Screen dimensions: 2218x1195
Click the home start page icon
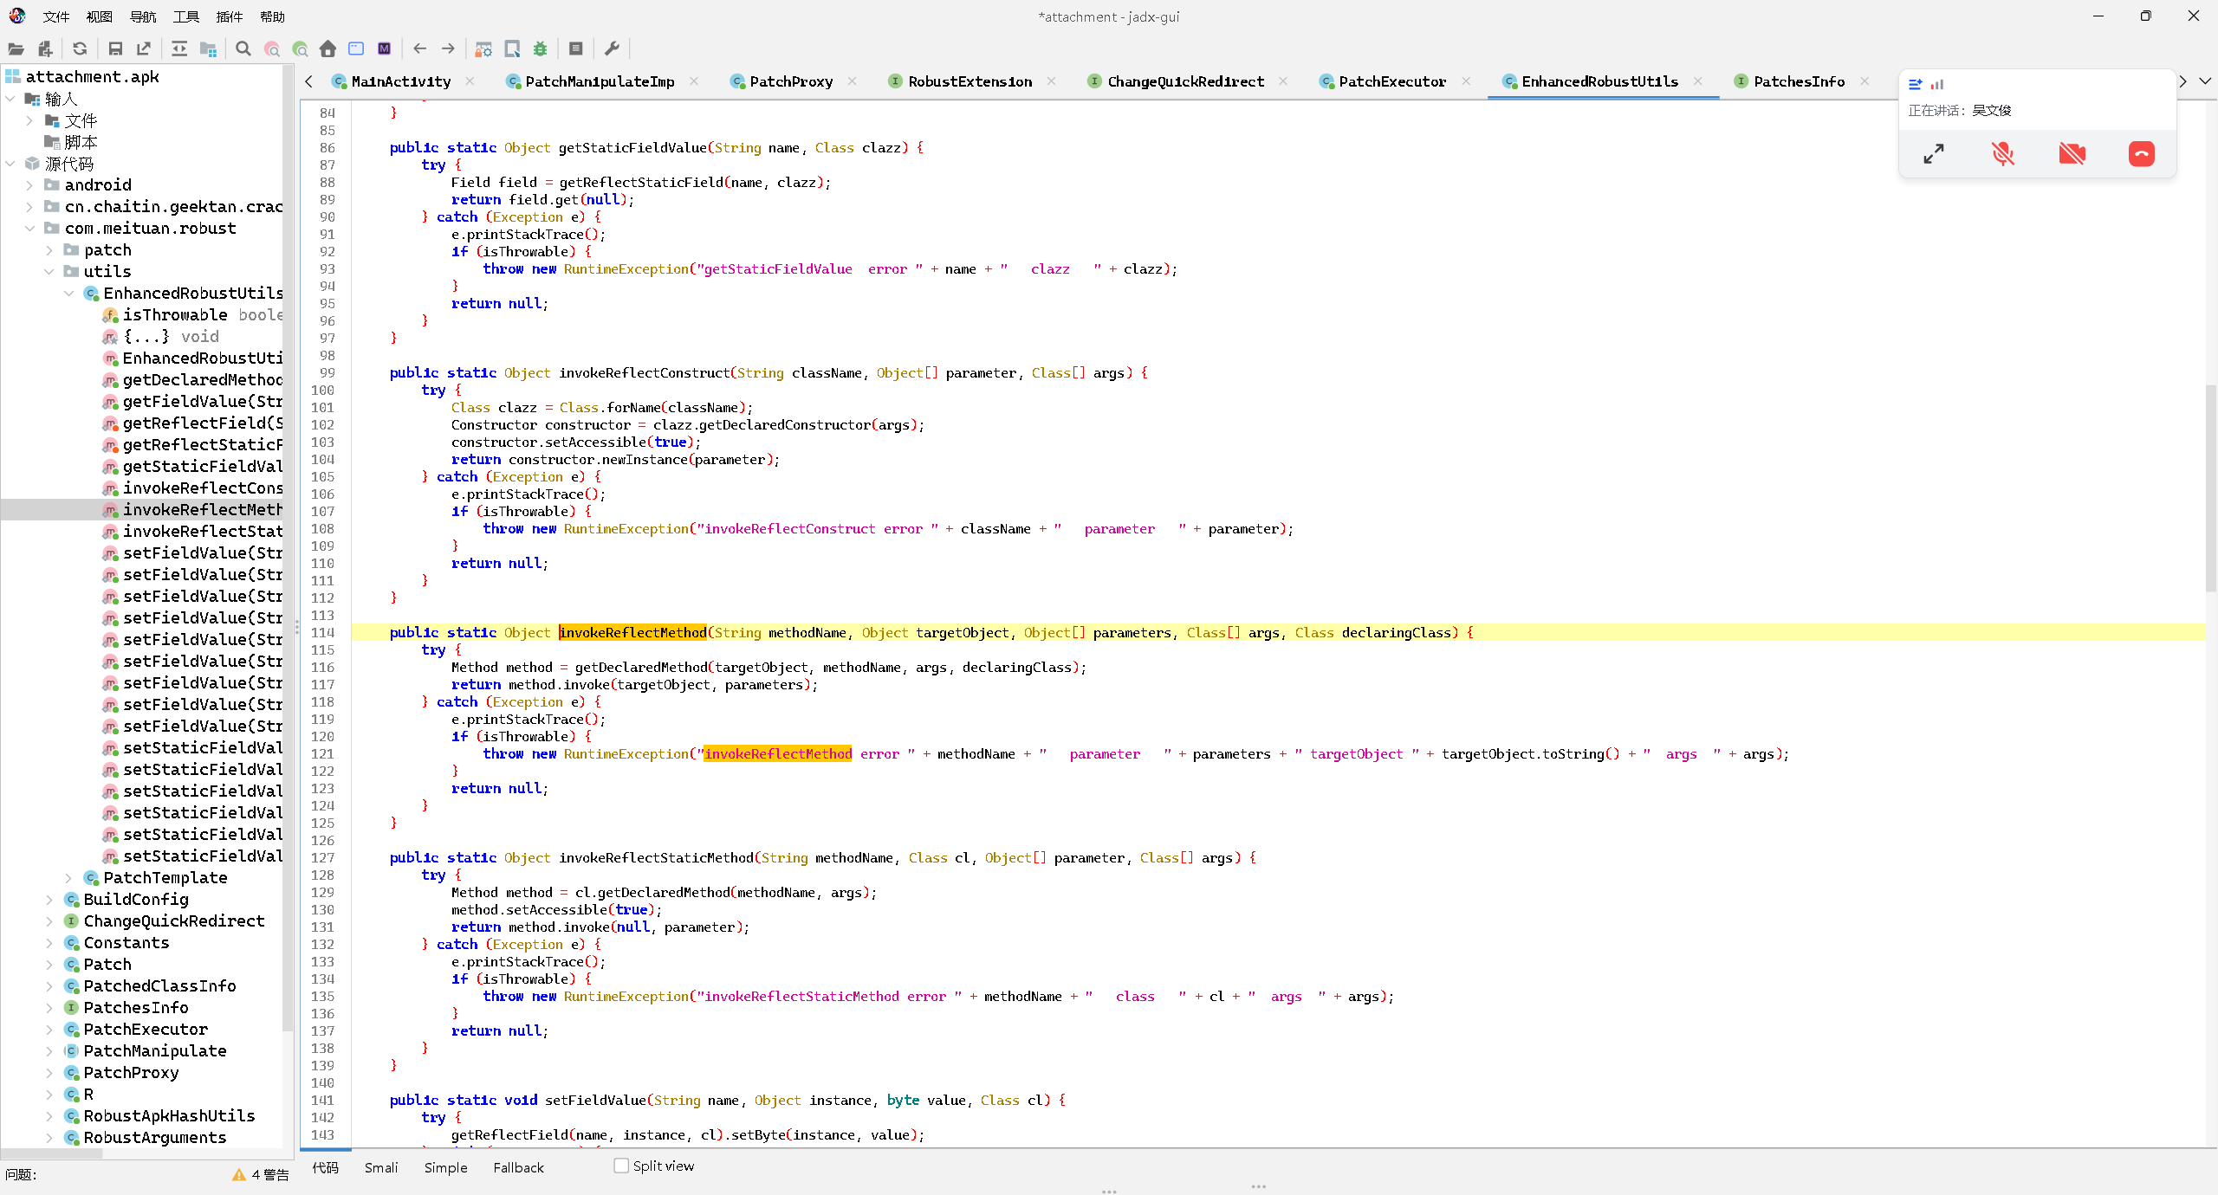coord(328,49)
